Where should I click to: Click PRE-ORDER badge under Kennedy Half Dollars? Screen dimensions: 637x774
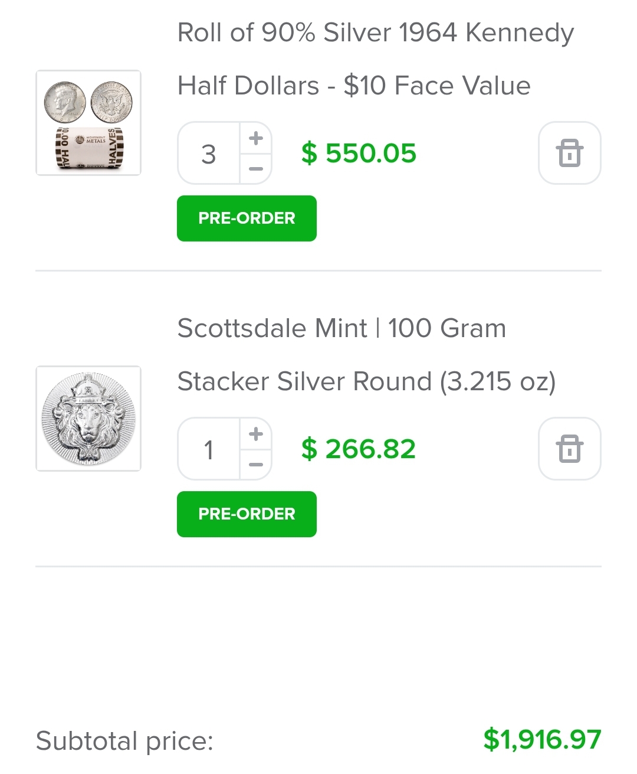click(x=247, y=218)
